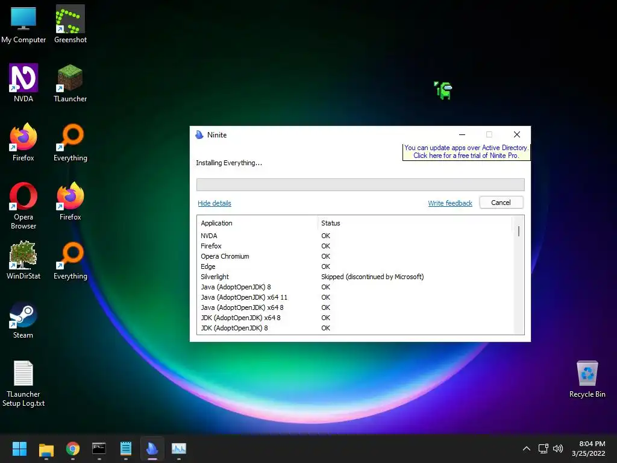617x463 pixels.
Task: Select the NVDA row in details list
Action: coord(356,236)
